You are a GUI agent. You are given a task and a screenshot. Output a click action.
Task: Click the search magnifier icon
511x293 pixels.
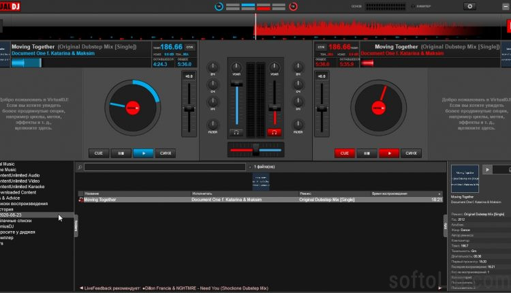pos(80,167)
